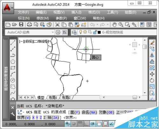Choose the 世界(W) command option

pos(24,118)
